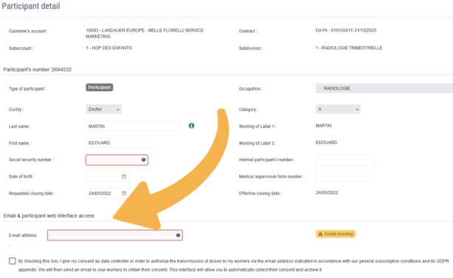Click the Last name field containing MARTIN
The width and height of the screenshot is (453, 278).
click(x=133, y=126)
